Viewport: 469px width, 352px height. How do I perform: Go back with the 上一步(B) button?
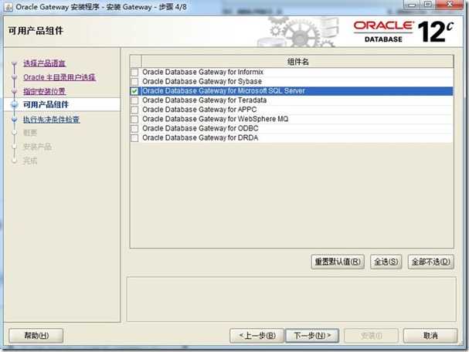(257, 336)
